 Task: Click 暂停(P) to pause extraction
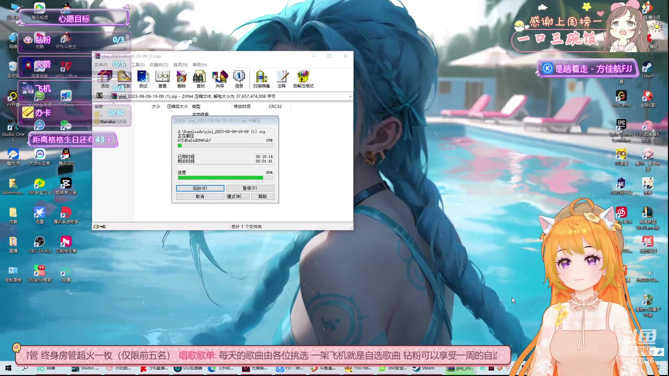click(249, 188)
